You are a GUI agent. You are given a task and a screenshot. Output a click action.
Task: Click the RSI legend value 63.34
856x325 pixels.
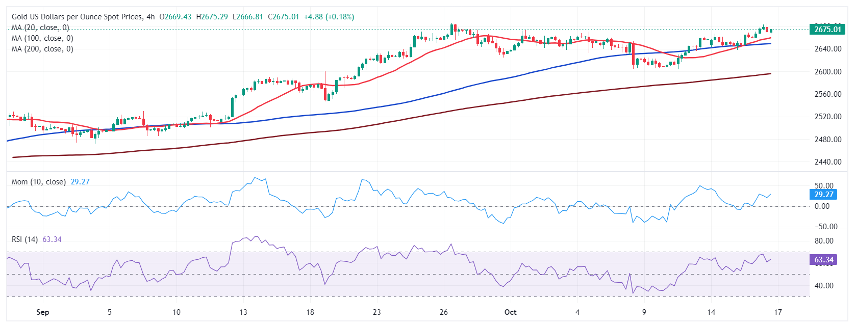pyautogui.click(x=52, y=239)
